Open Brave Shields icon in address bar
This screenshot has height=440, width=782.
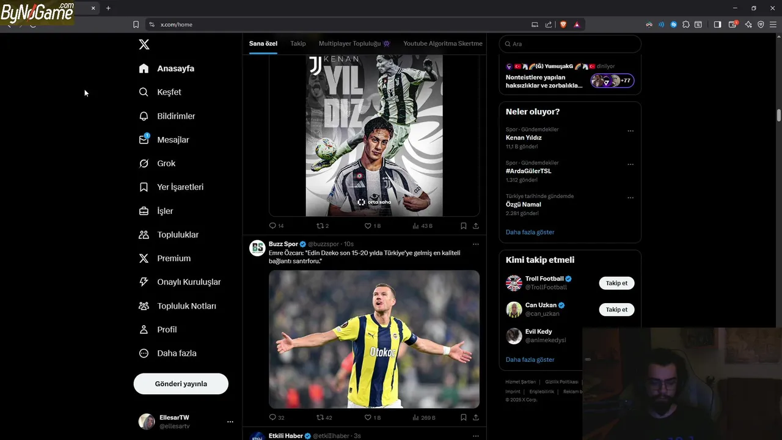pos(563,24)
